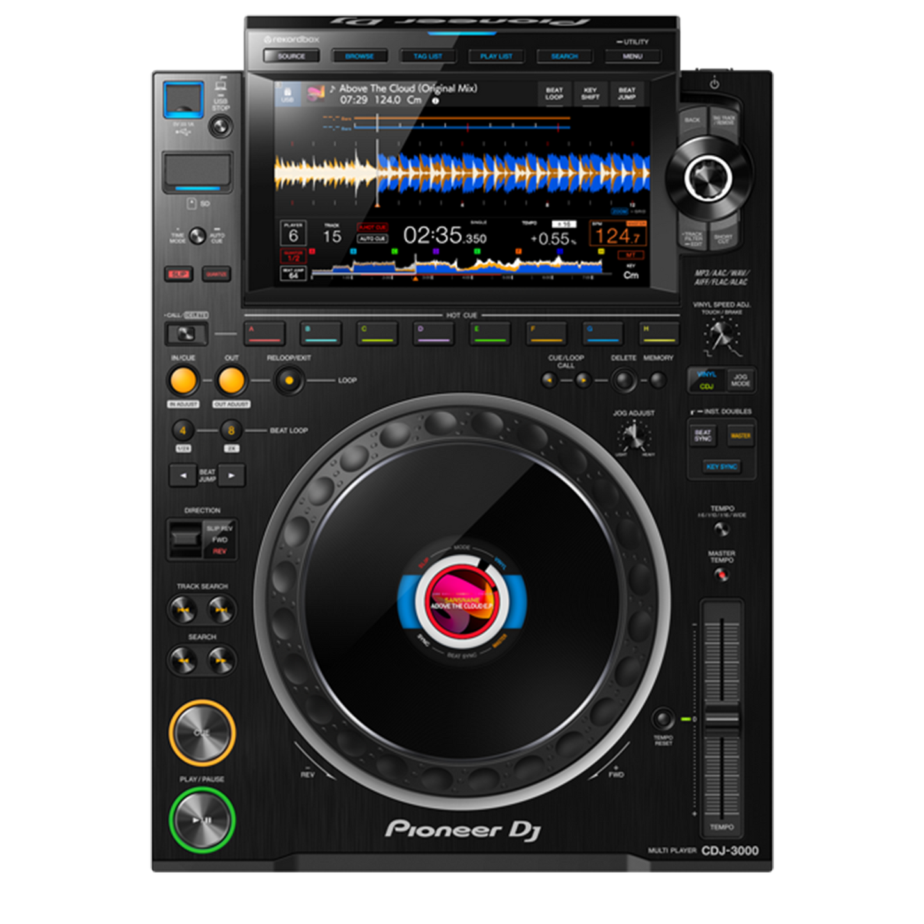Hit the USB STOP button

click(x=221, y=126)
